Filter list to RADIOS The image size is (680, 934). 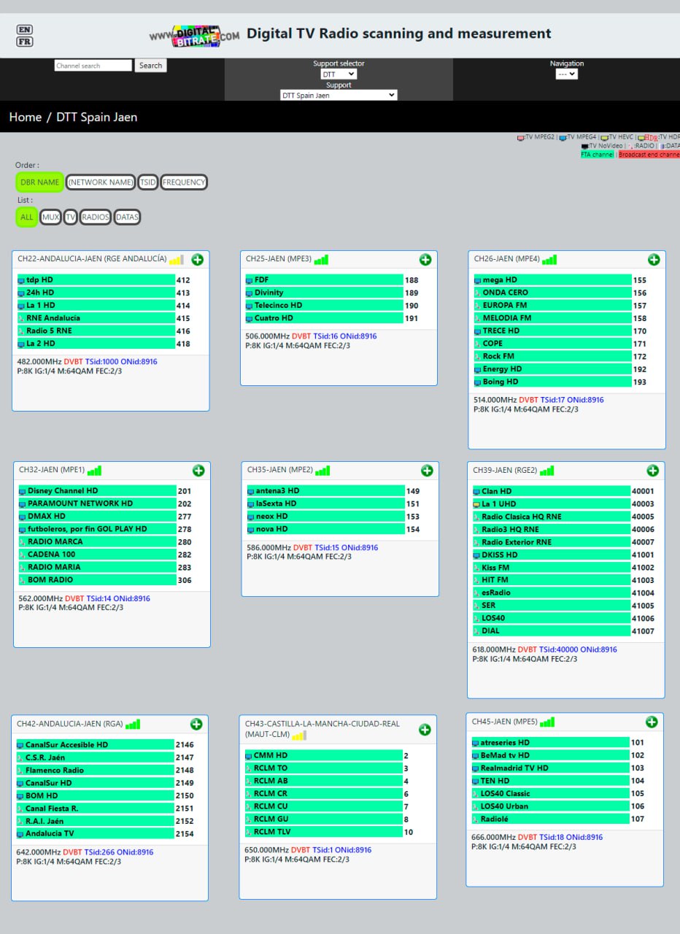[96, 217]
